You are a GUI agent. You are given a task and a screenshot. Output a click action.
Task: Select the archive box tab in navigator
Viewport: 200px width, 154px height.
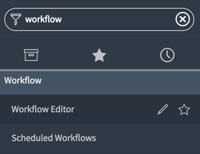point(31,55)
